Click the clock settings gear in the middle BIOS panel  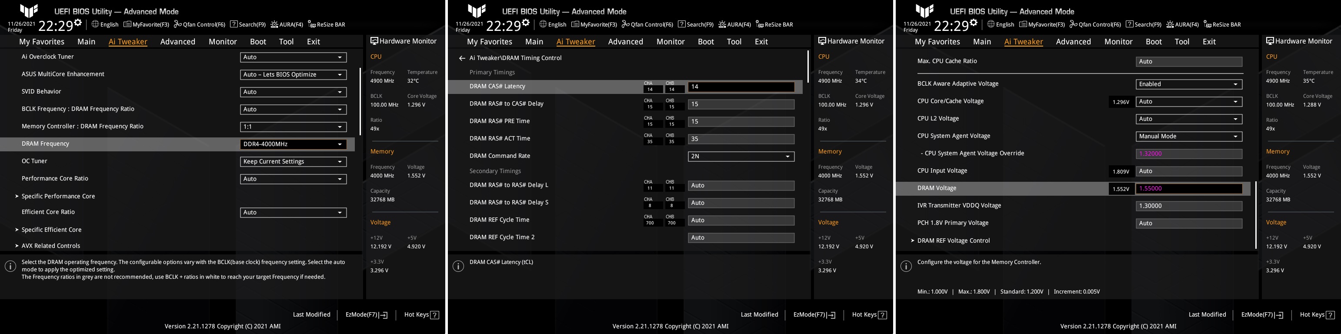click(x=525, y=23)
